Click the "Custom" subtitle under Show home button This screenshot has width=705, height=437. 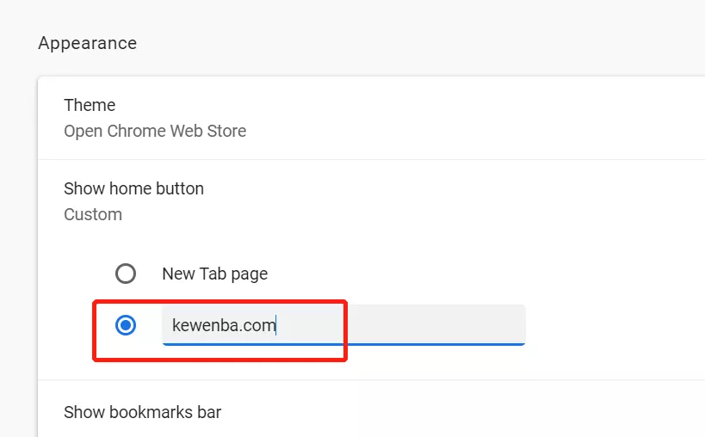(93, 214)
